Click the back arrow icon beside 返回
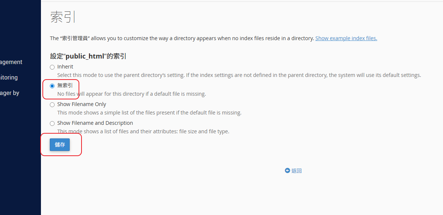 (287, 170)
